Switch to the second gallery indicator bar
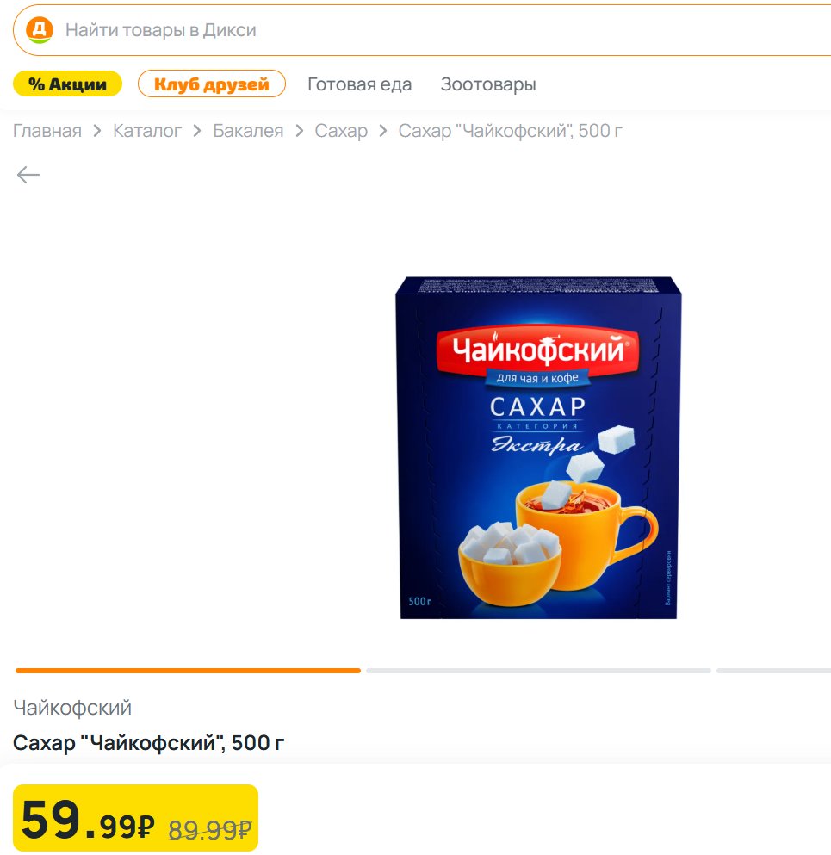Image resolution: width=831 pixels, height=855 pixels. [539, 671]
